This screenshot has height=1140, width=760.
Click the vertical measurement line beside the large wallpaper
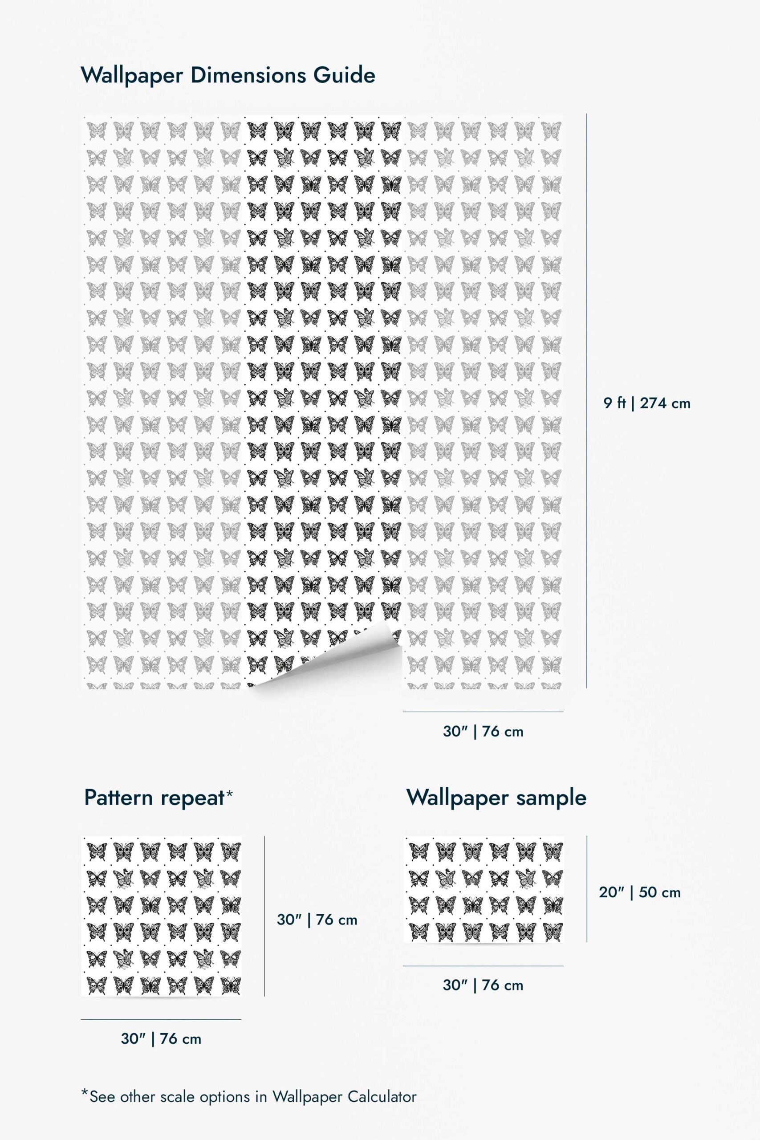tap(586, 401)
